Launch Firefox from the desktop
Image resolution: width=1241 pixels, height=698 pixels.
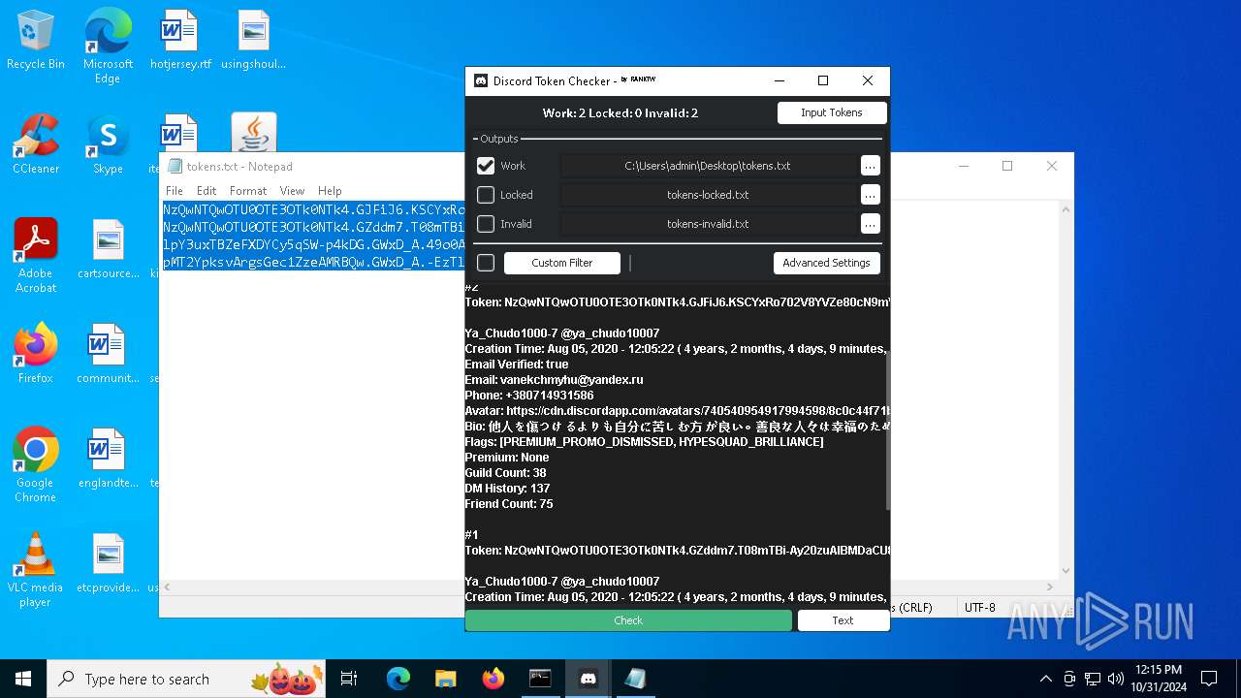point(36,354)
